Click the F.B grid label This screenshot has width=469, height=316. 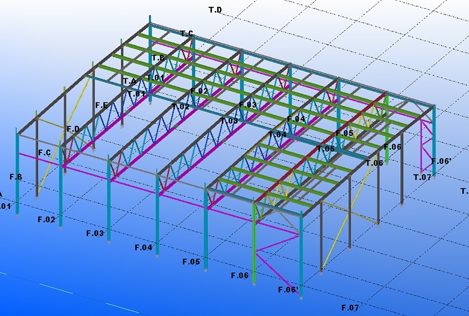[x=16, y=177]
